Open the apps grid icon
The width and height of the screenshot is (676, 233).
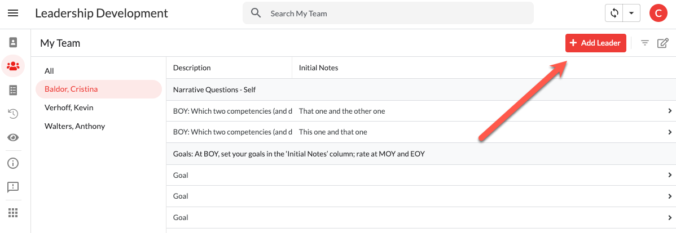coord(13,213)
